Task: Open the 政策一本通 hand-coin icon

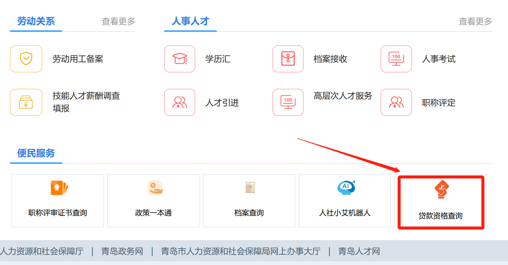Action: 155,188
